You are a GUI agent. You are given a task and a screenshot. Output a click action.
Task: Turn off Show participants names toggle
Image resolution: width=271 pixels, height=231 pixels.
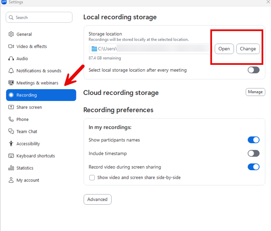(253, 140)
